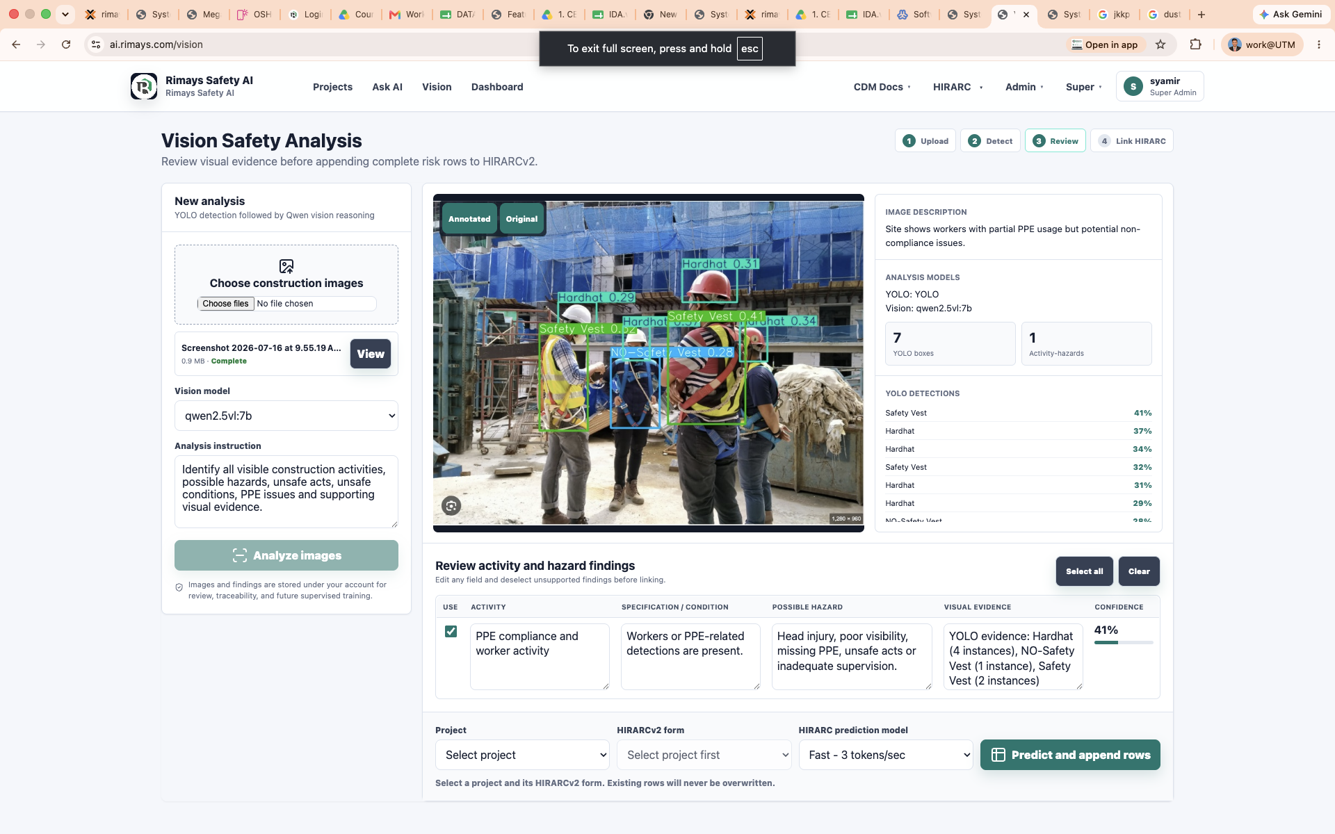Open Vision in the top navigation
The width and height of the screenshot is (1335, 834).
[x=437, y=87]
